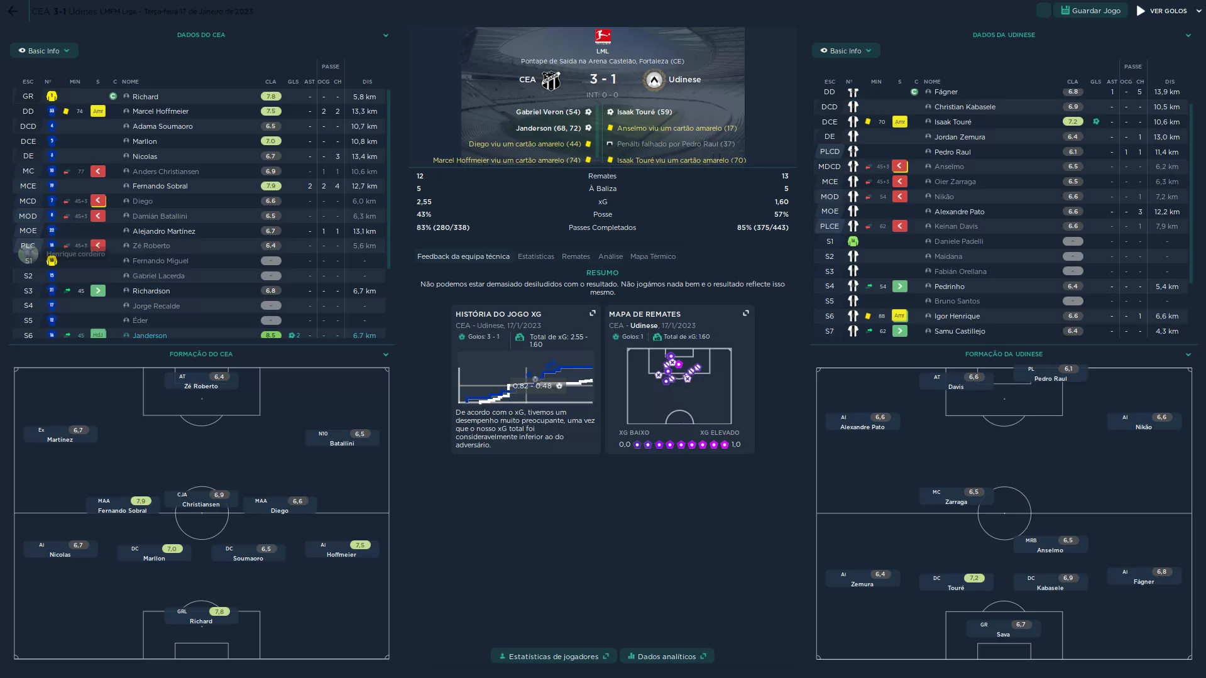The width and height of the screenshot is (1206, 678).
Task: Click Diego's red substituted-off icon
Action: tap(98, 201)
